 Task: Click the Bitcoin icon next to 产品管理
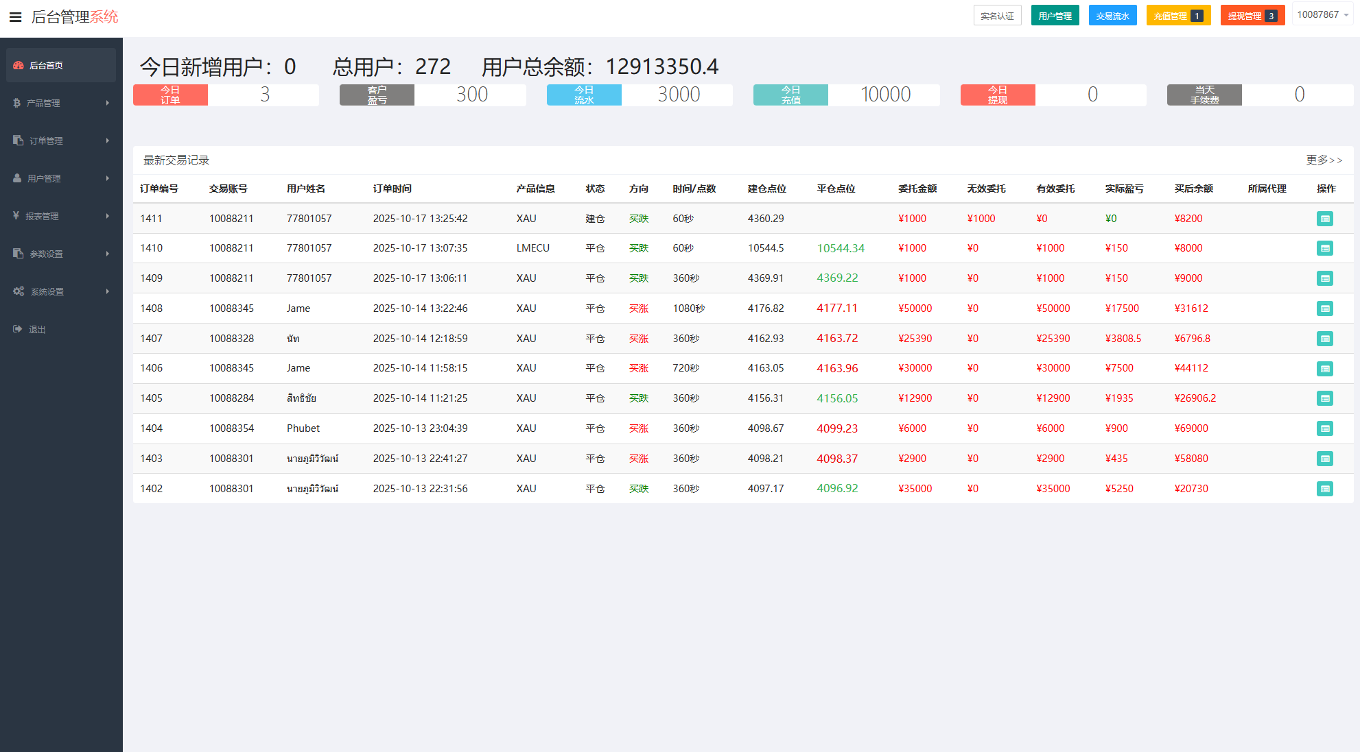[x=16, y=103]
